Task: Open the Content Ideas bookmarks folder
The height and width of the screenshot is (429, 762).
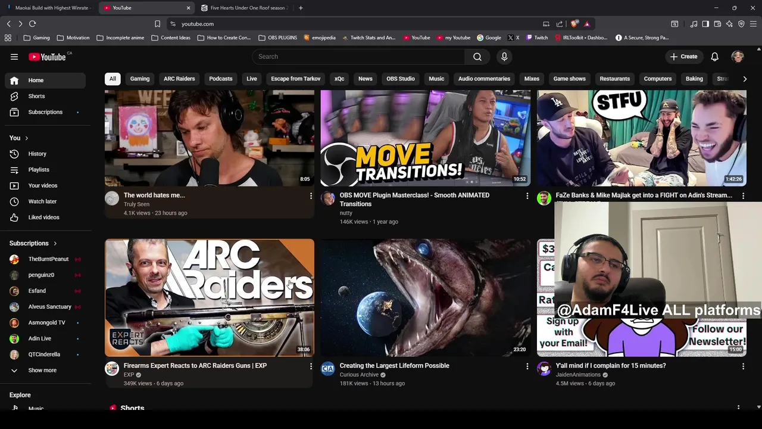Action: (x=171, y=38)
